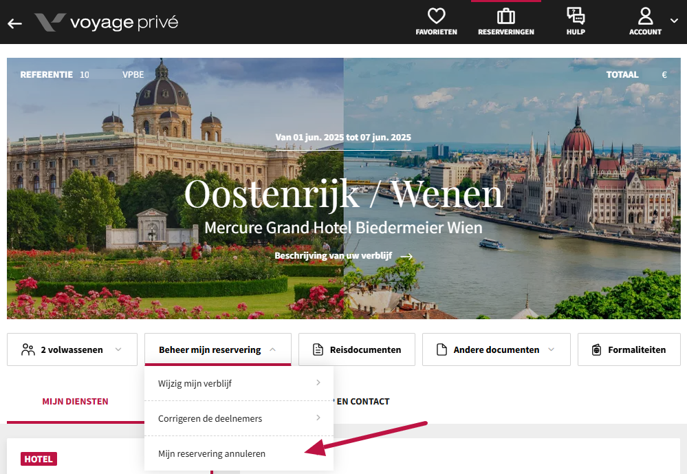Screen dimensions: 687x474
Task: Switch to the En Contact tab
Action: pyautogui.click(x=363, y=402)
